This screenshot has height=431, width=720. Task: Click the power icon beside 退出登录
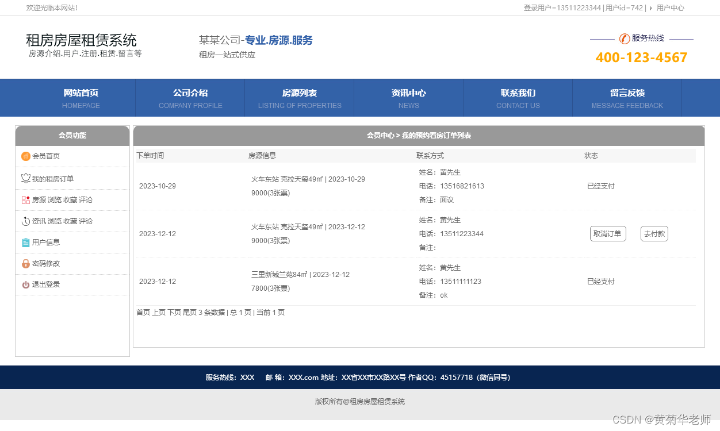[x=26, y=284]
